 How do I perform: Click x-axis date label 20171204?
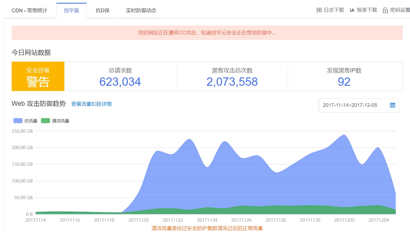379,220
